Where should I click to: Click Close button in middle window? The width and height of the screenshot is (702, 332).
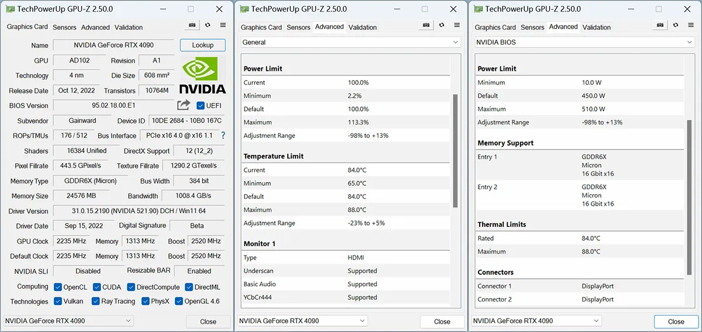pyautogui.click(x=442, y=321)
